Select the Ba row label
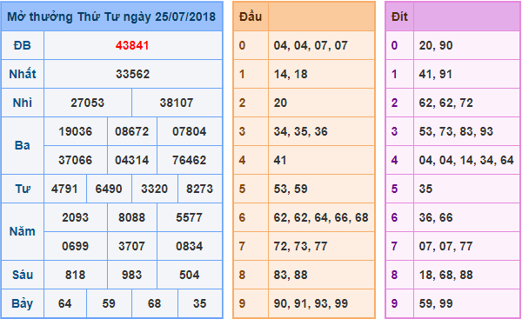Screen dimensions: 522x319 coord(23,145)
